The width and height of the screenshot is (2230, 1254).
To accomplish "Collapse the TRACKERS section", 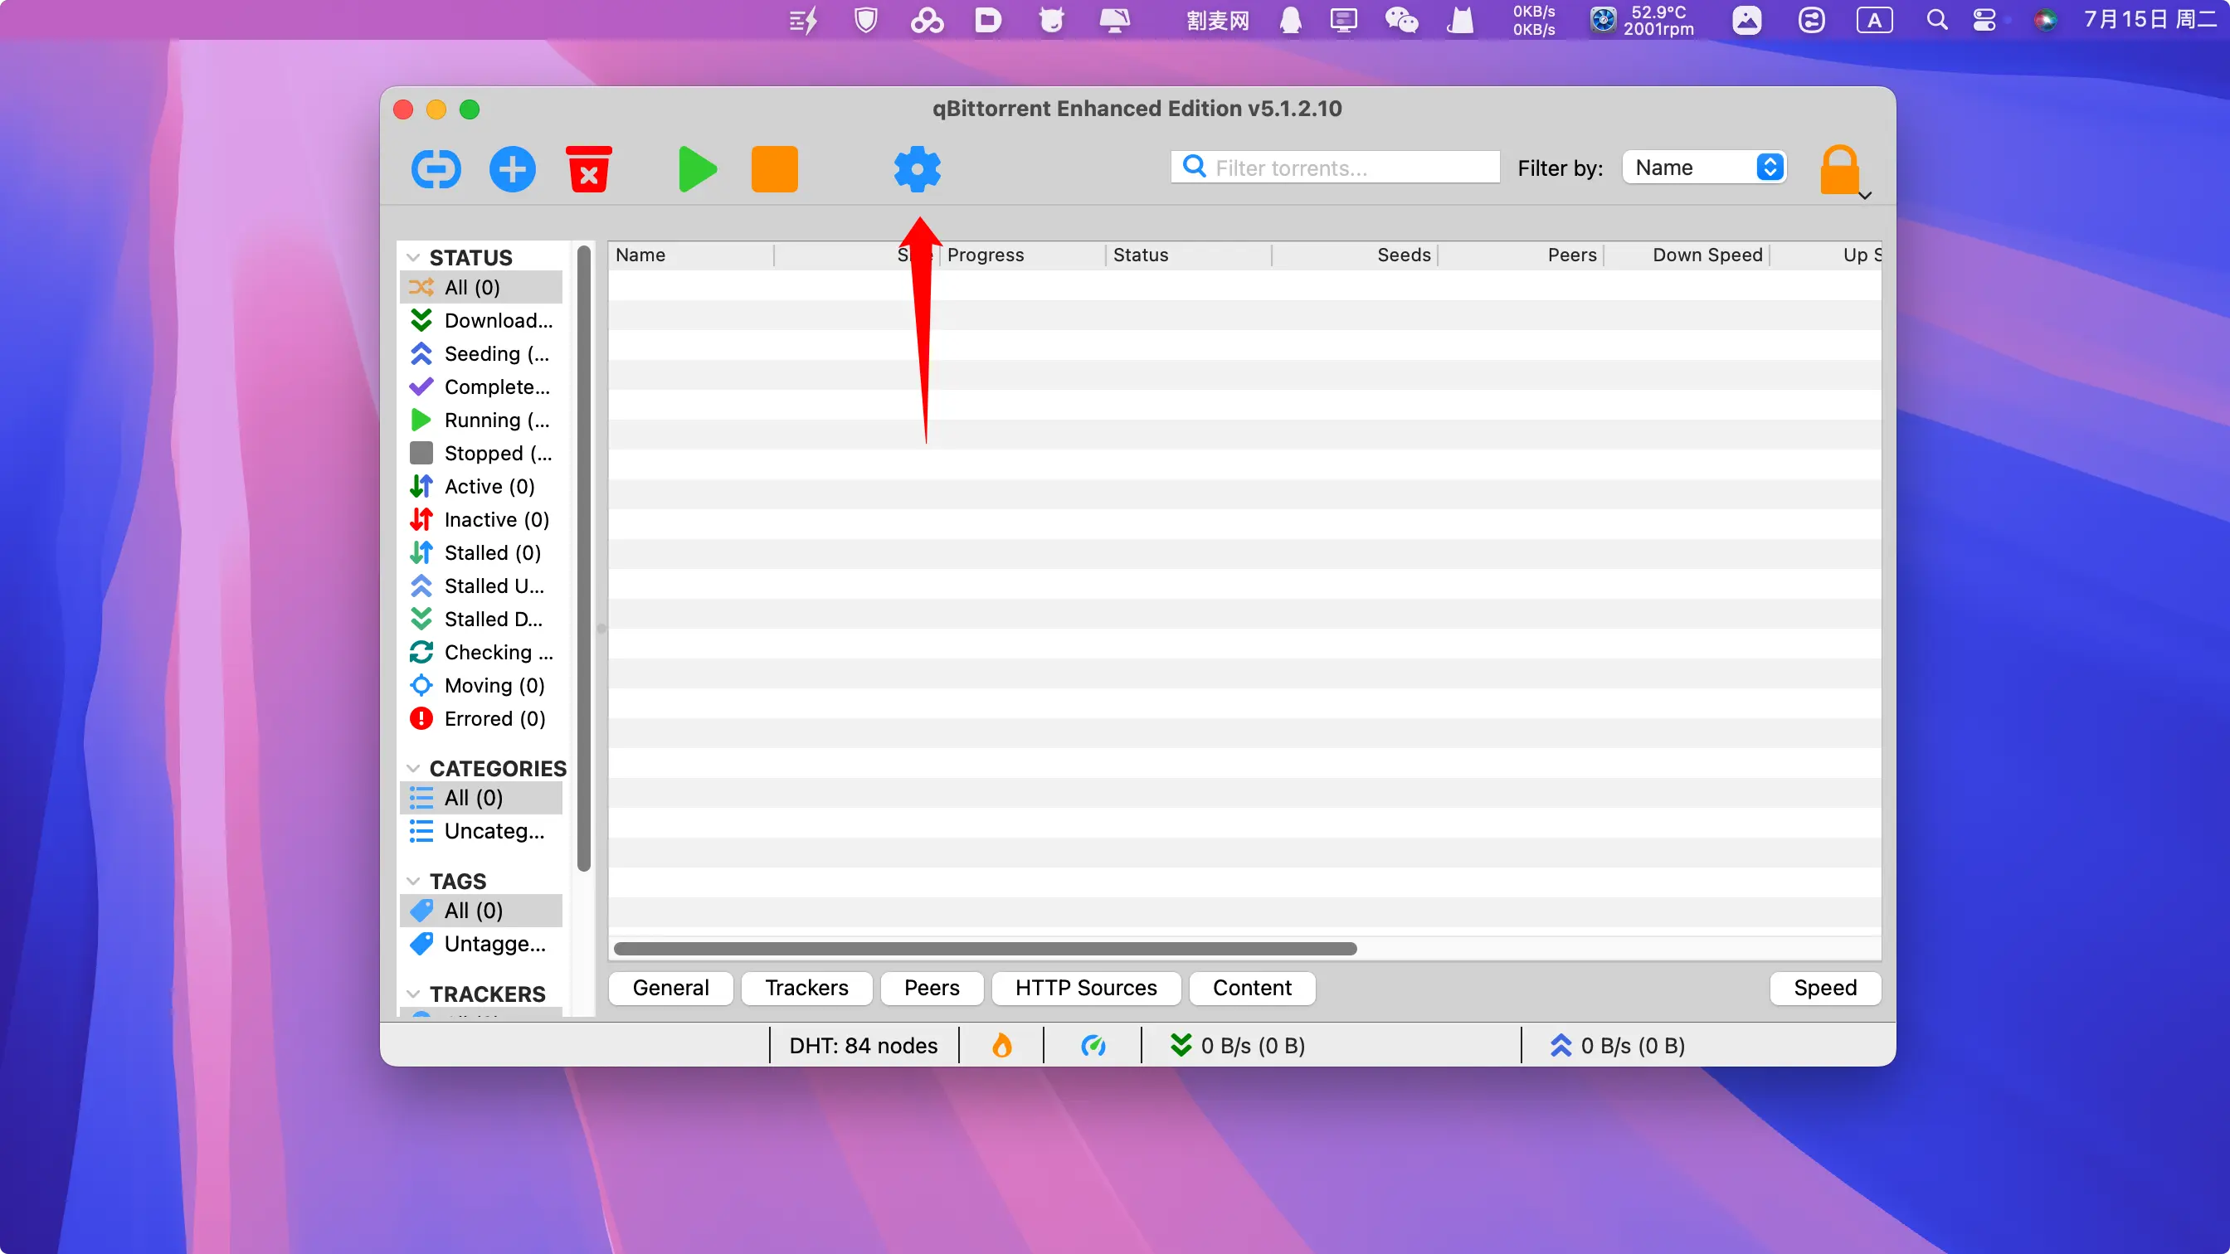I will [x=413, y=994].
